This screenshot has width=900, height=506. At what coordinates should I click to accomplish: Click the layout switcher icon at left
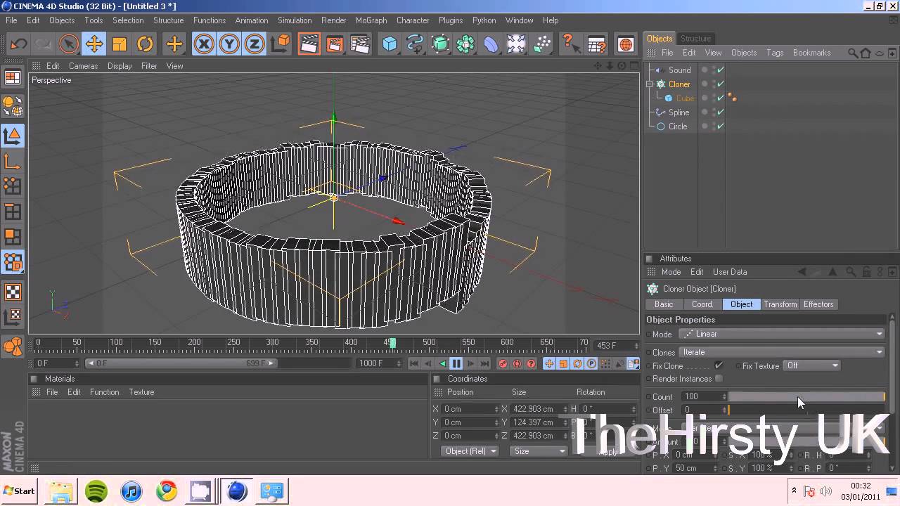point(13,77)
